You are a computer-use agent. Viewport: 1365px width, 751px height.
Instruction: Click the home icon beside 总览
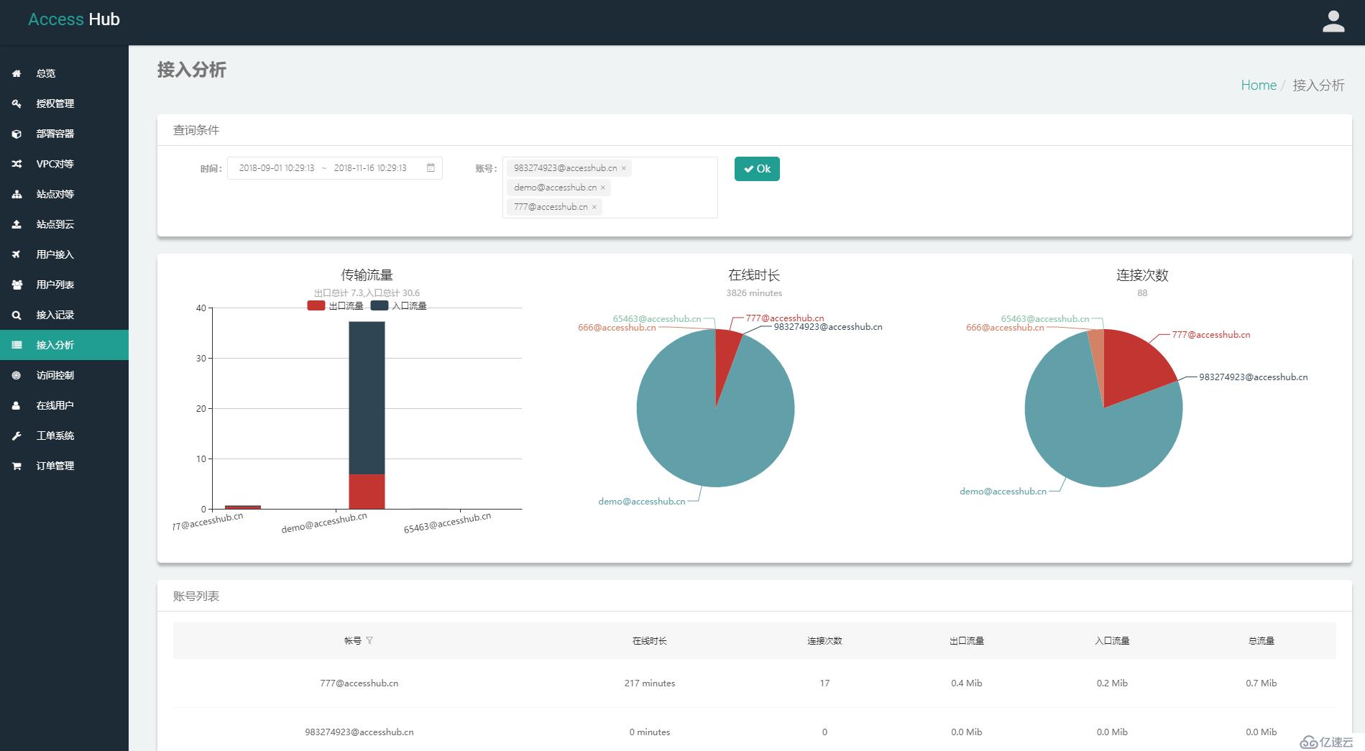(x=17, y=73)
